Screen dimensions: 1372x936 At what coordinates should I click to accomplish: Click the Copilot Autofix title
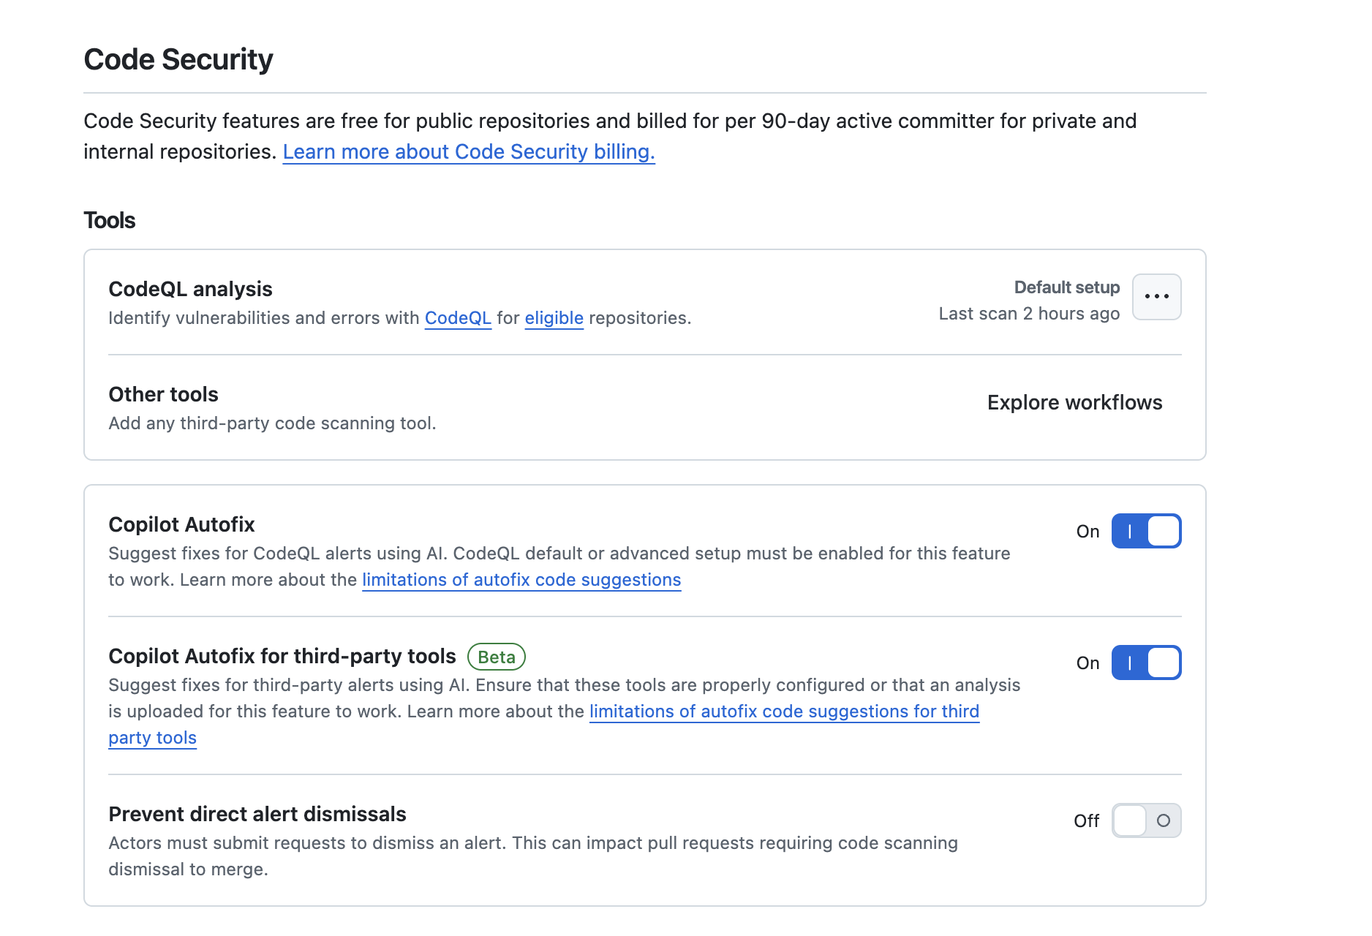click(181, 524)
